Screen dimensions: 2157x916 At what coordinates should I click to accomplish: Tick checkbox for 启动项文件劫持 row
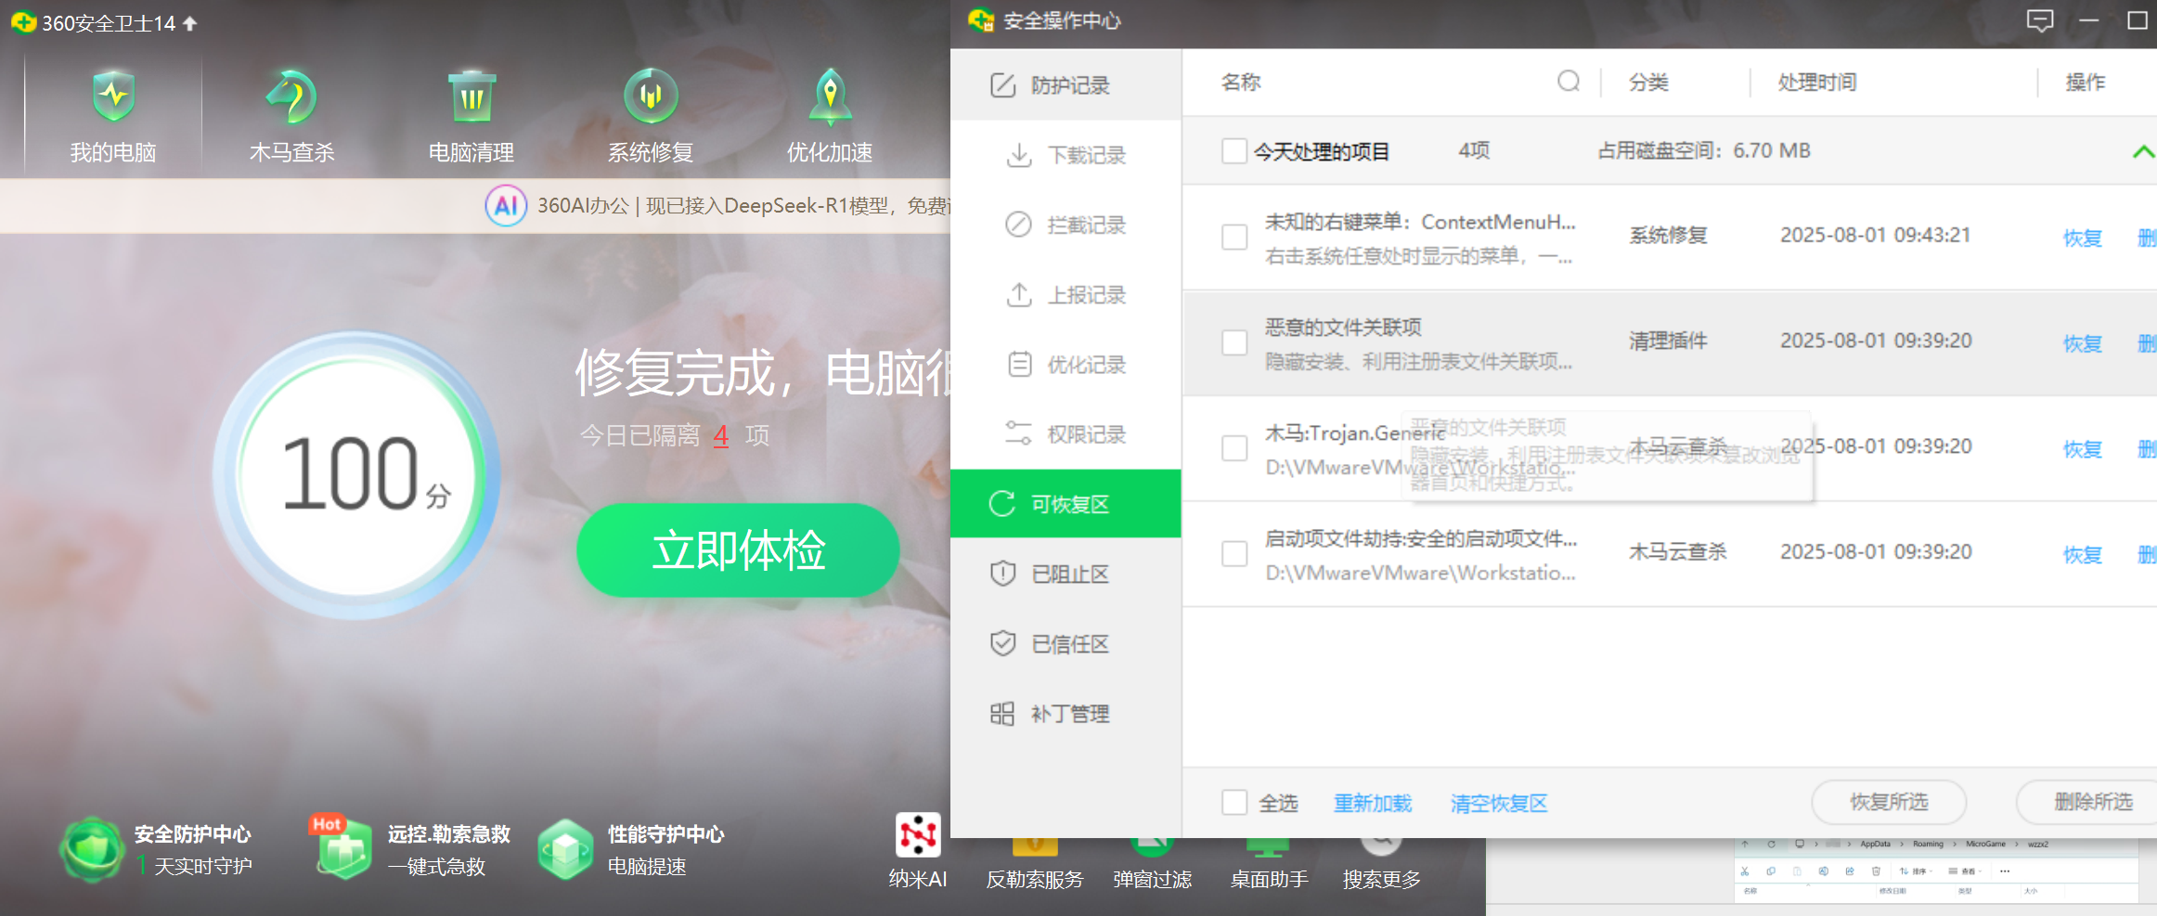coord(1234,554)
